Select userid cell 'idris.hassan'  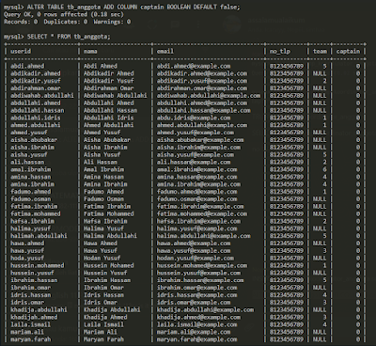click(x=31, y=295)
